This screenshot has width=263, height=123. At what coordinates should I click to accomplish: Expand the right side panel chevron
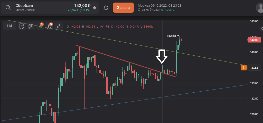pos(261,29)
